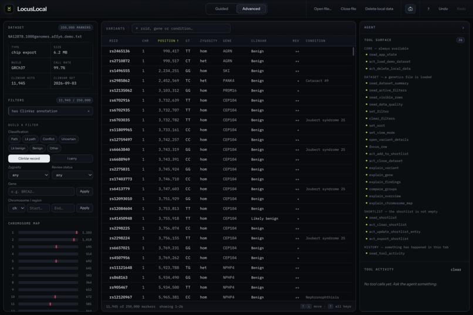The image size is (473, 315).
Task: Select variant row rs41450948
Action: point(227,219)
